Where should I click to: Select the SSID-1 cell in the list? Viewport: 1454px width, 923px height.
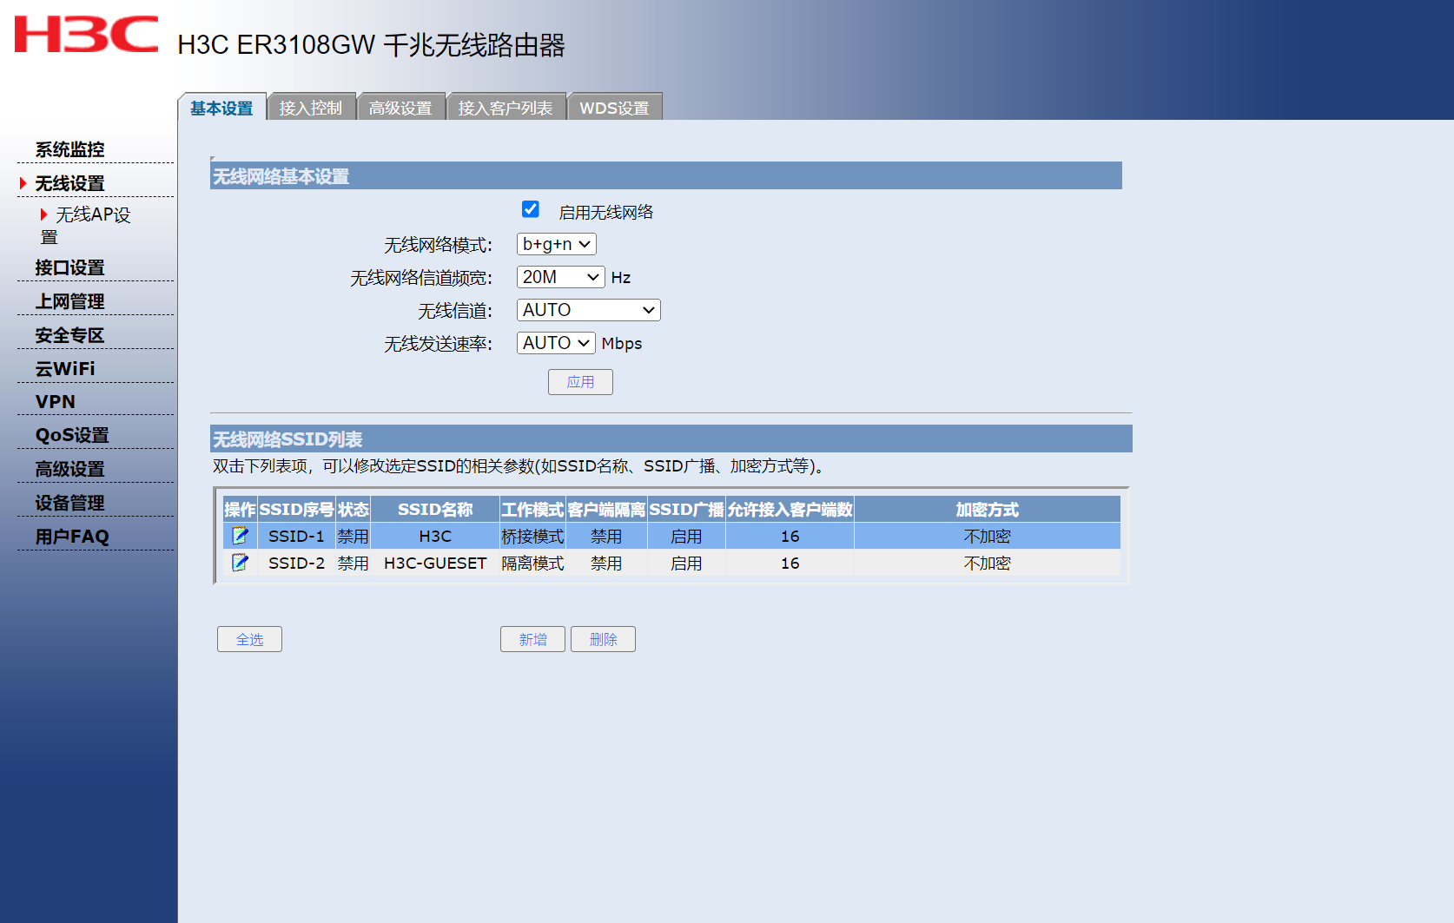click(x=296, y=537)
